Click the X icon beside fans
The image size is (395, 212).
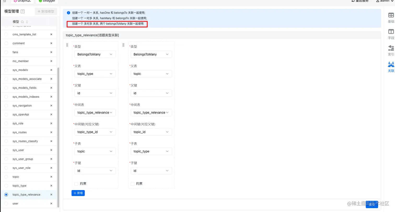coord(51,52)
